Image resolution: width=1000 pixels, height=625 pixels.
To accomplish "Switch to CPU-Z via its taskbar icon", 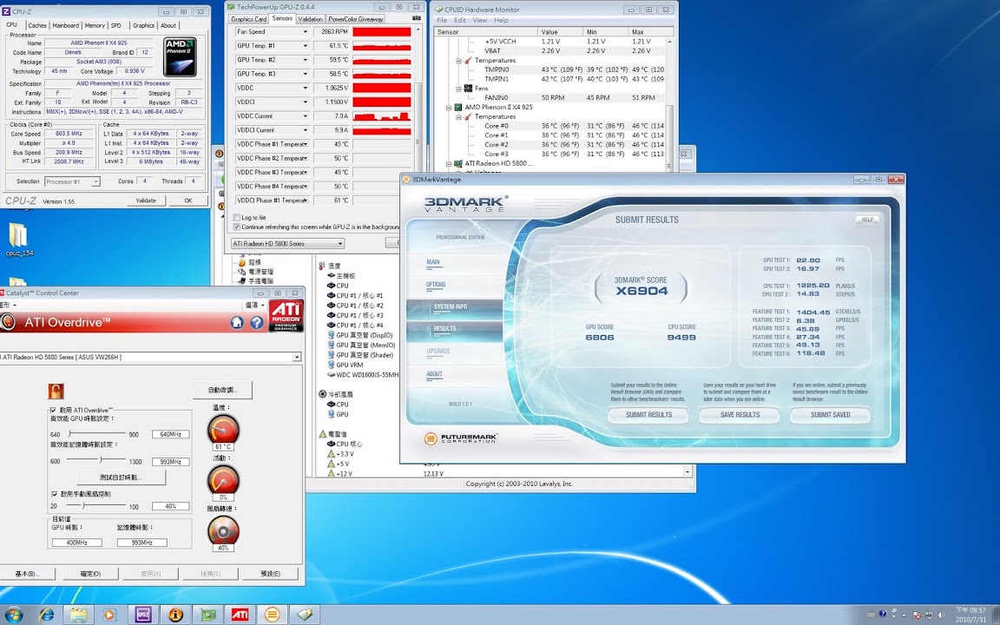I will click(143, 615).
